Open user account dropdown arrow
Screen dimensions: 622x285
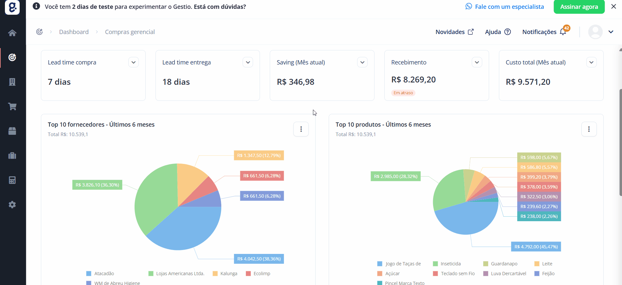[x=611, y=32]
